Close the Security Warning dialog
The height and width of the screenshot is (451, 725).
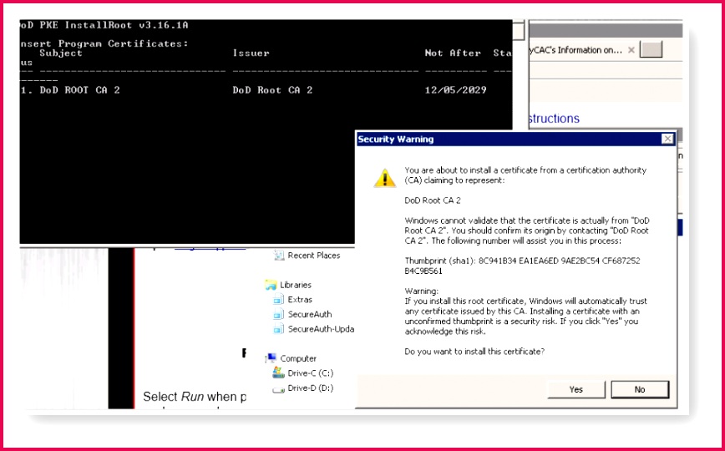click(x=667, y=139)
